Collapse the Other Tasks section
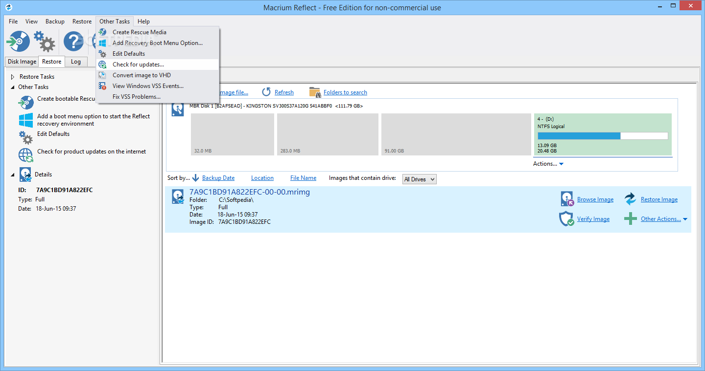This screenshot has height=371, width=705. tap(13, 87)
